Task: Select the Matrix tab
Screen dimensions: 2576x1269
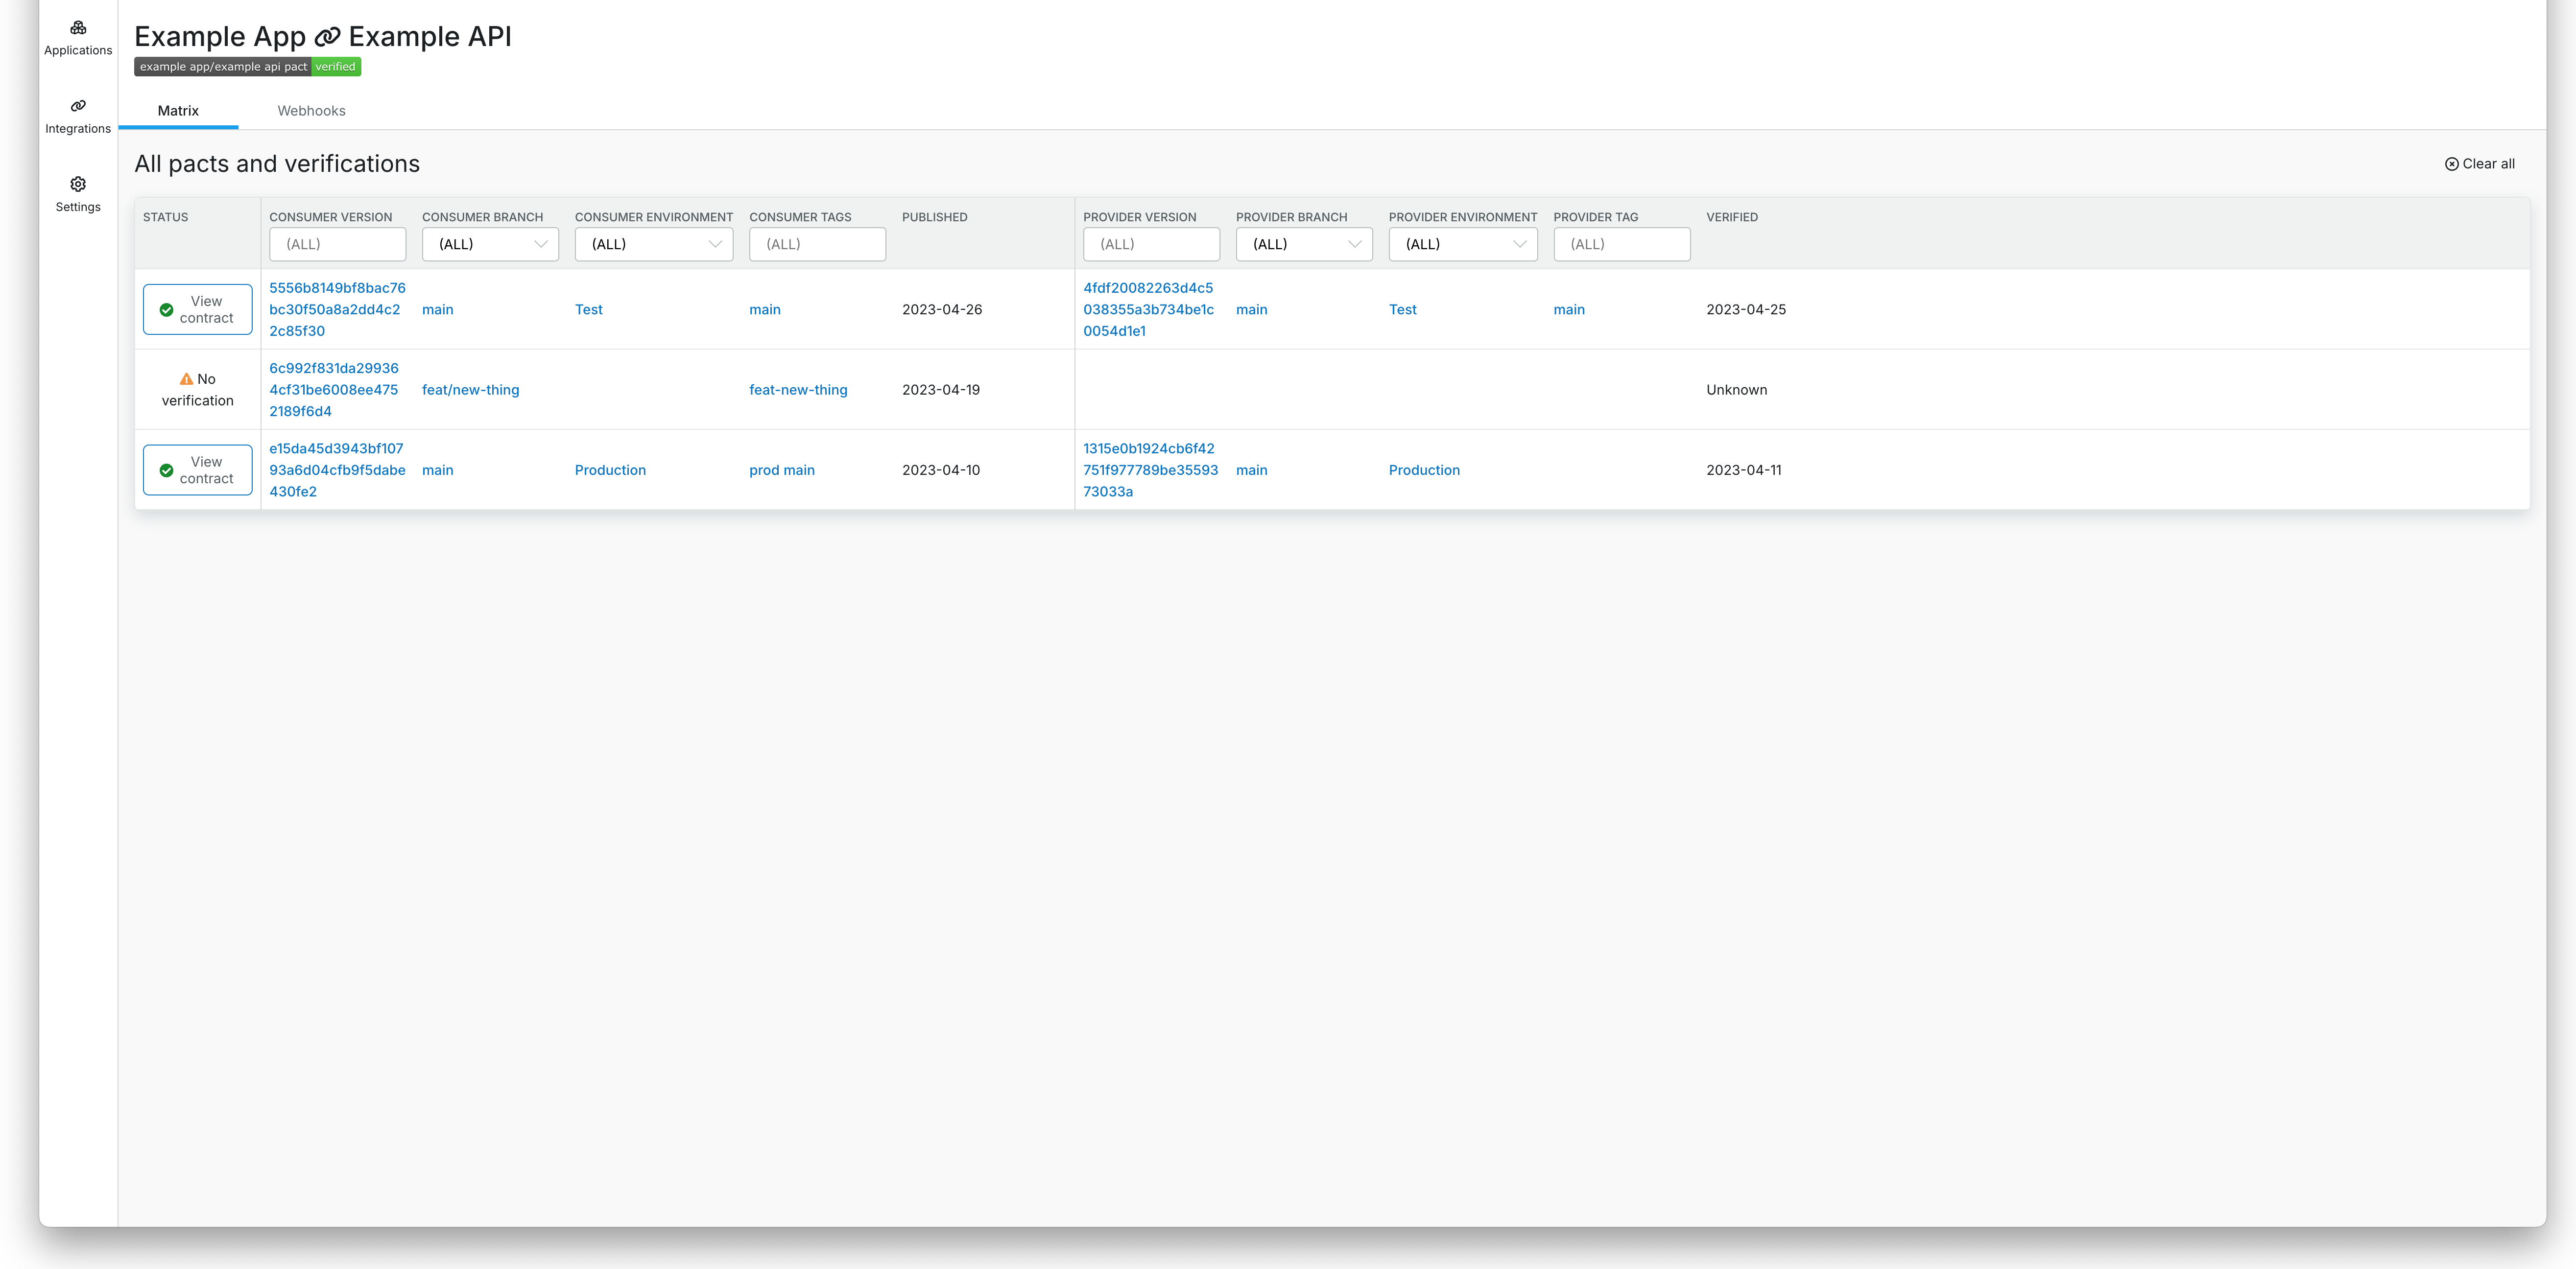Action: (178, 110)
